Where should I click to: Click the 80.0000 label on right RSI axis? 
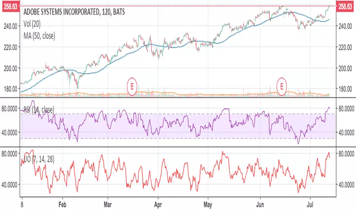(346, 109)
